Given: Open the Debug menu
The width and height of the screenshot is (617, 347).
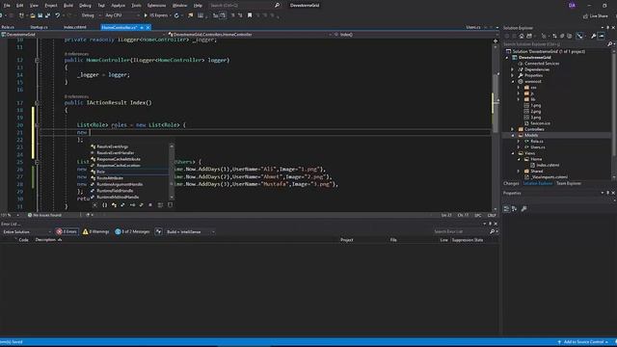Looking at the screenshot, I should click(x=85, y=6).
